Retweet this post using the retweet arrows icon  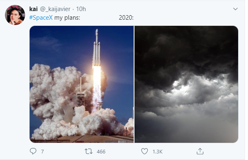pos(88,151)
